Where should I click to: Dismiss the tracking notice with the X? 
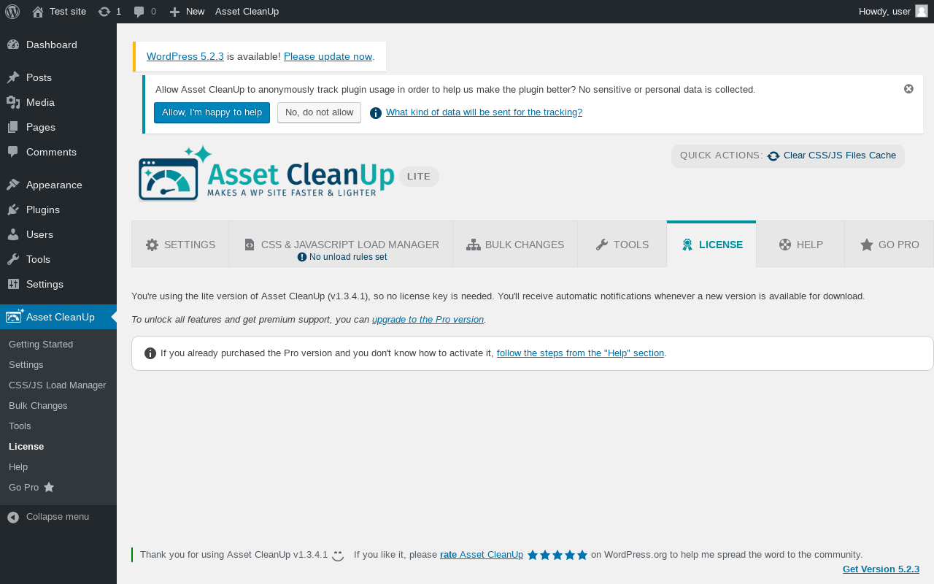click(x=908, y=88)
